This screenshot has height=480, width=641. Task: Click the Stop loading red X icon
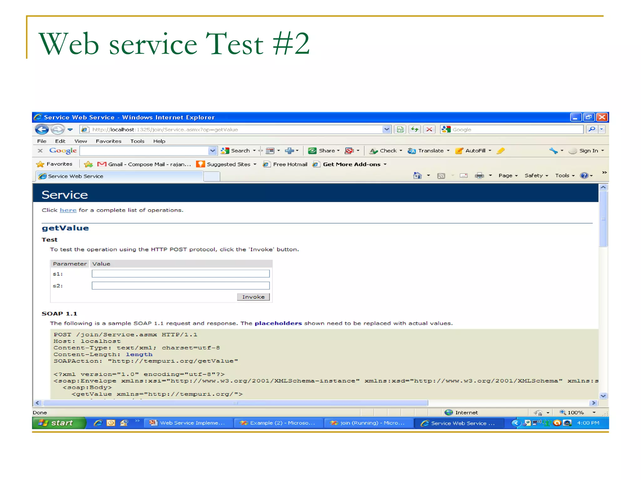click(x=429, y=129)
